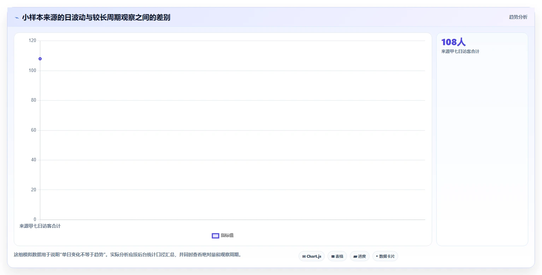Open the Chart.js tag chip

pos(312,256)
